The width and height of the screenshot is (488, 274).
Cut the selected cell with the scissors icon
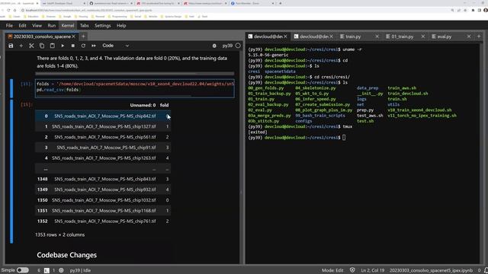[x=31, y=46]
